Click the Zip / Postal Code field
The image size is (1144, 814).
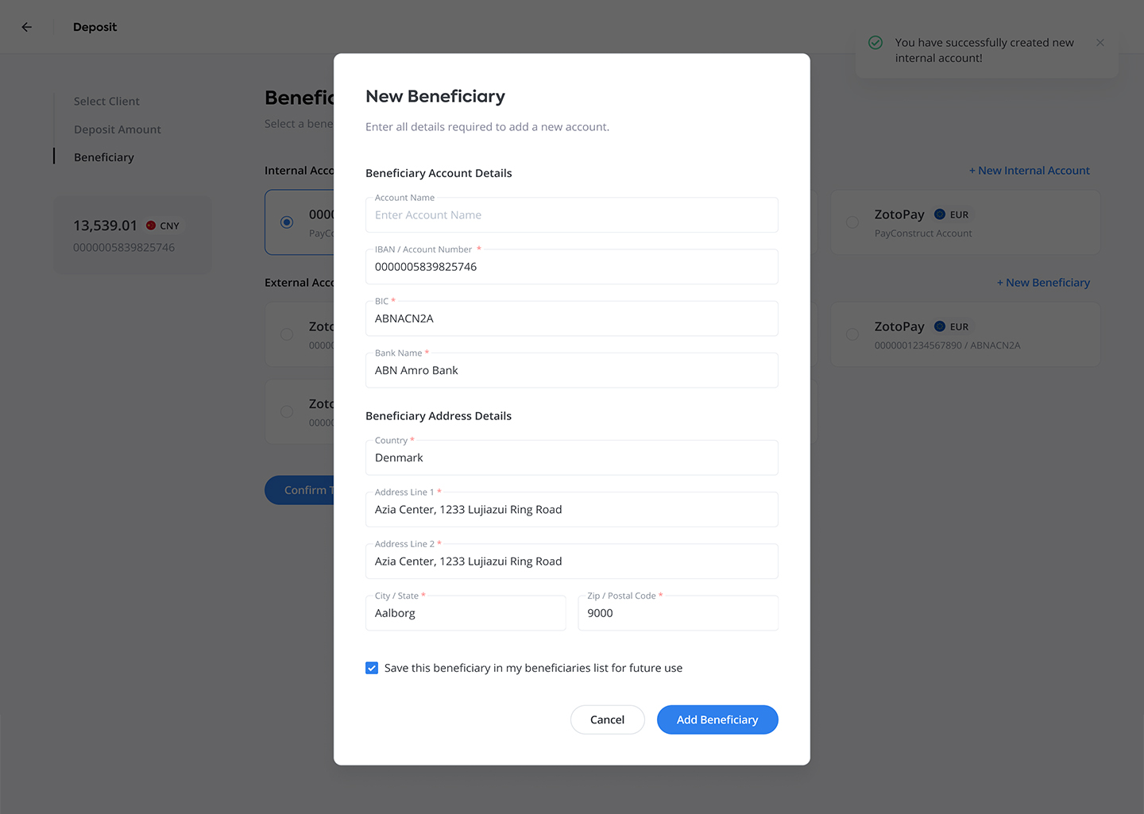[x=678, y=613]
